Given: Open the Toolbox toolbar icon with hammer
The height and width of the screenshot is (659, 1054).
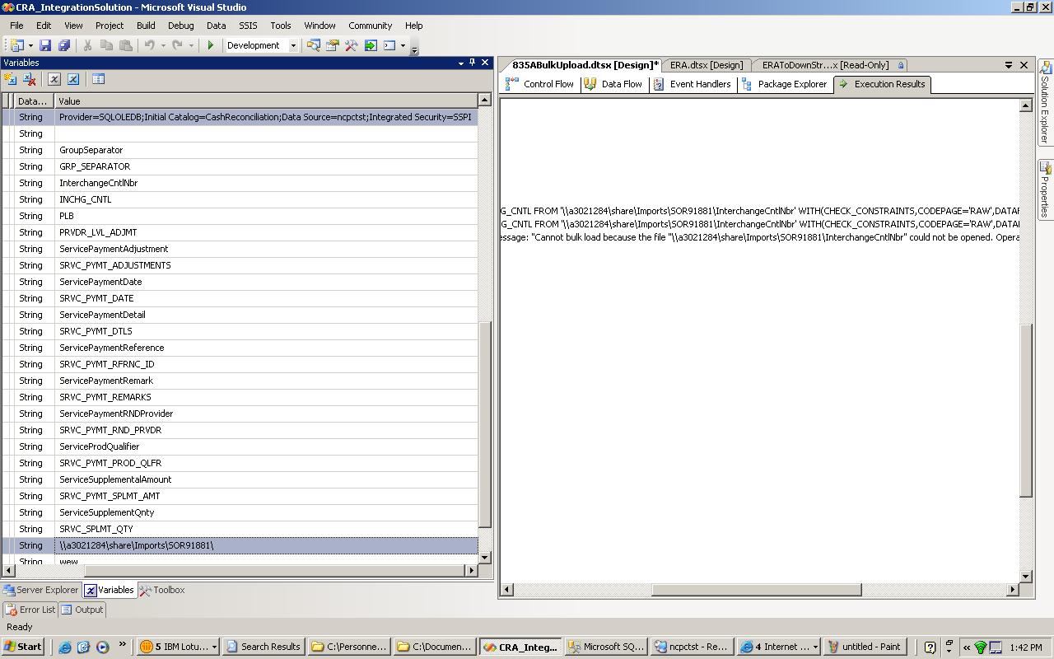Looking at the screenshot, I should point(352,45).
